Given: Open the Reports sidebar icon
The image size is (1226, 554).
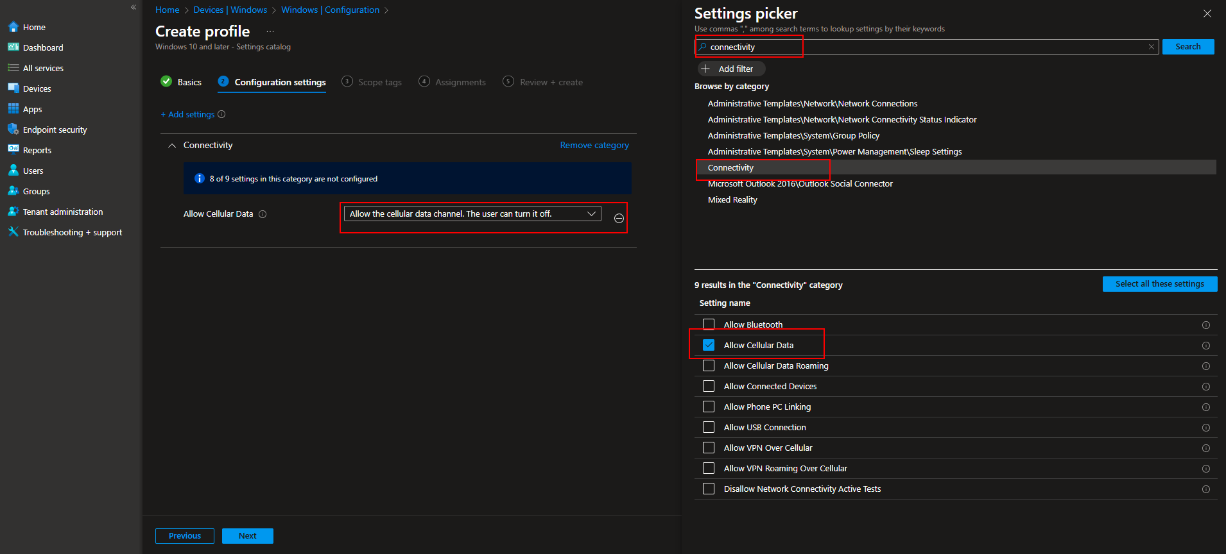Looking at the screenshot, I should pyautogui.click(x=13, y=150).
